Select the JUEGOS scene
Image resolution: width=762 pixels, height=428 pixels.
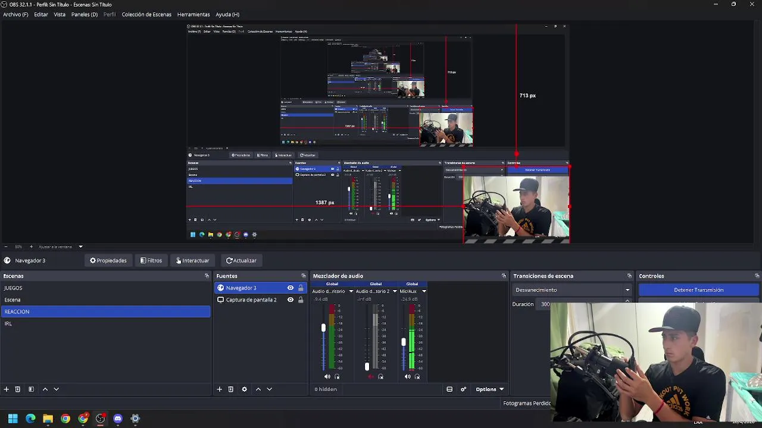click(x=105, y=288)
